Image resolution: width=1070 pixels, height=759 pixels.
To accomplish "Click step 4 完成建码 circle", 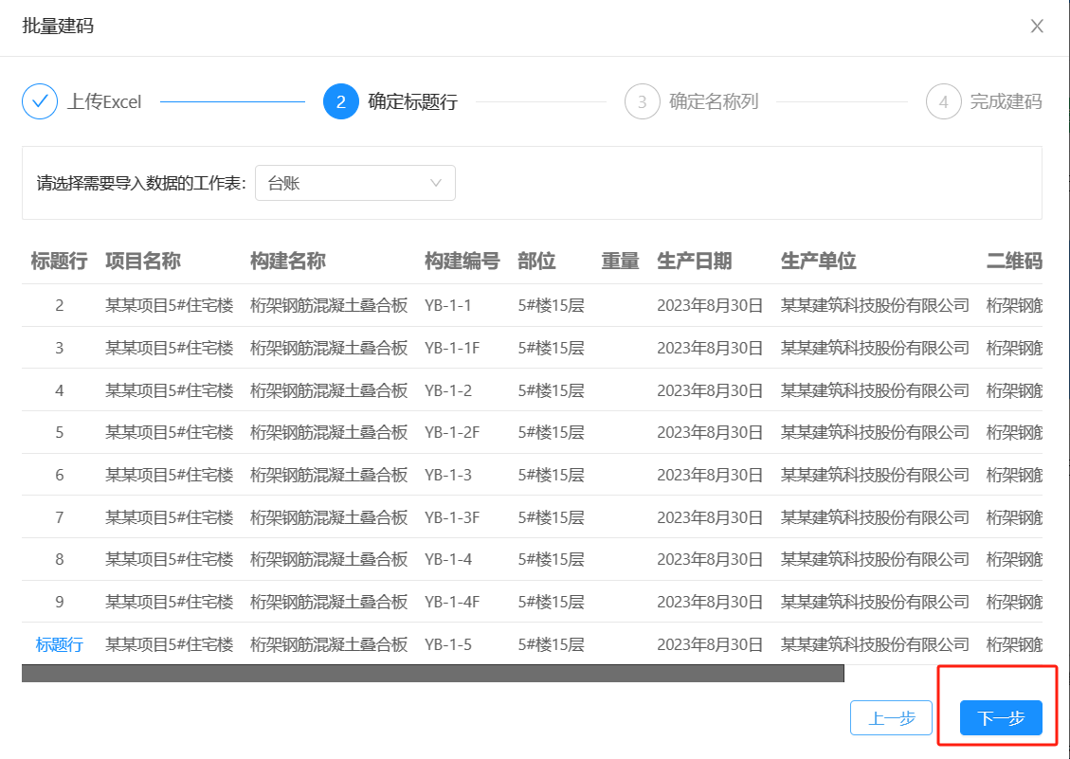I will [x=944, y=101].
